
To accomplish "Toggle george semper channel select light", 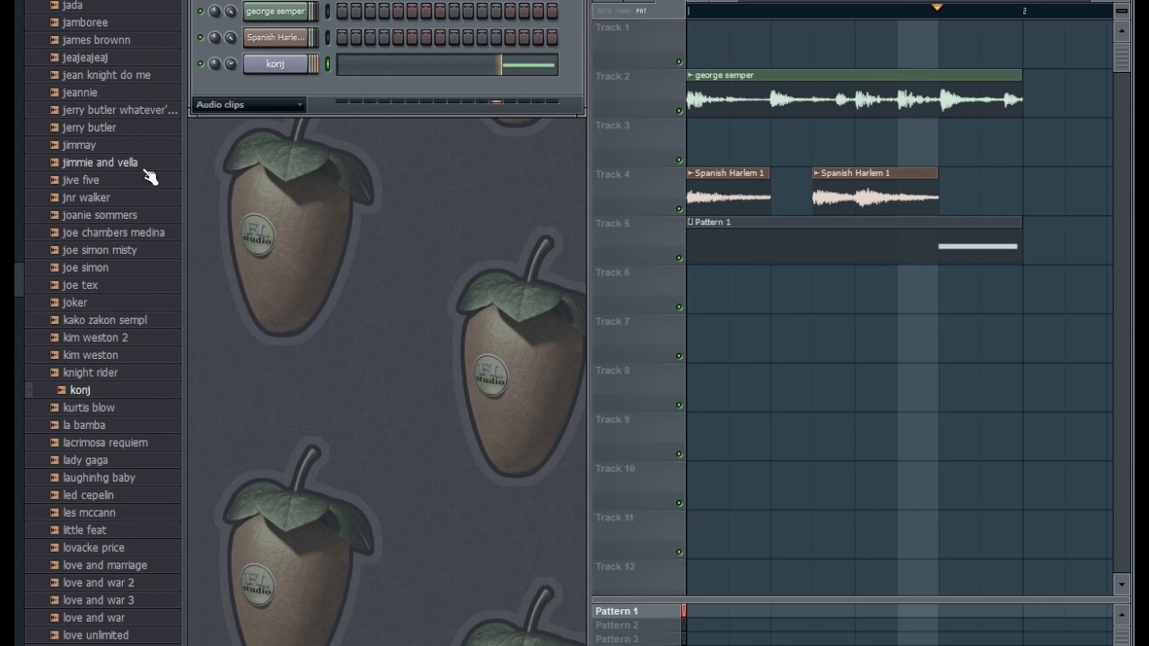I will (328, 12).
